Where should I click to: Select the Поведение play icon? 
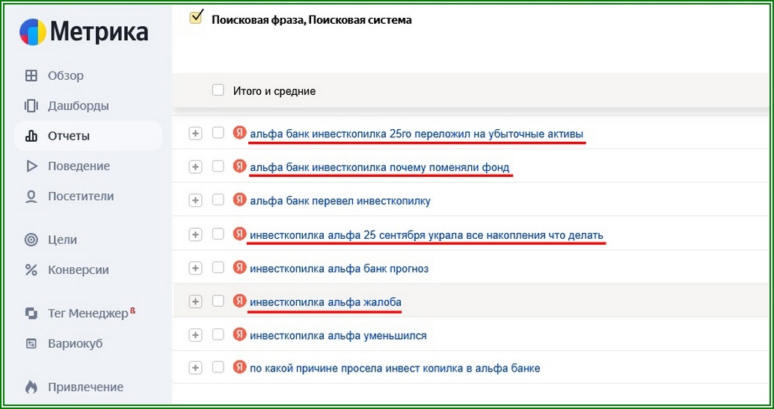coord(31,166)
